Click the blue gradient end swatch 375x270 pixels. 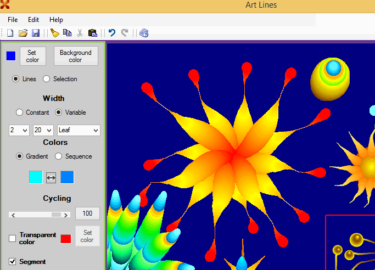pyautogui.click(x=67, y=177)
